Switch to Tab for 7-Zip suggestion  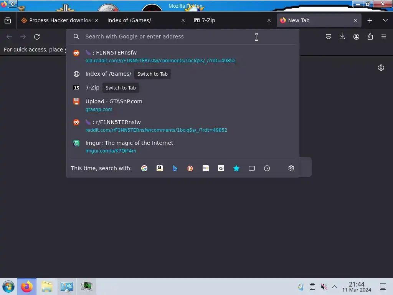pyautogui.click(x=121, y=88)
